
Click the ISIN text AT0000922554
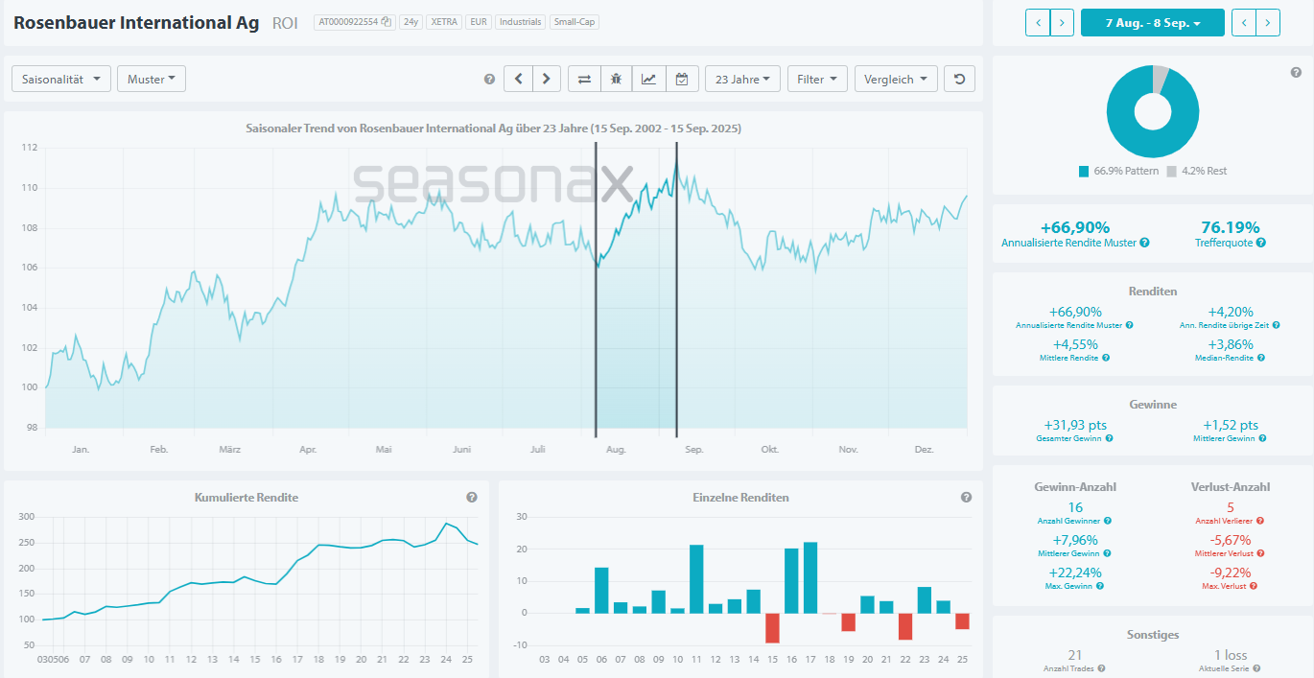tap(347, 22)
